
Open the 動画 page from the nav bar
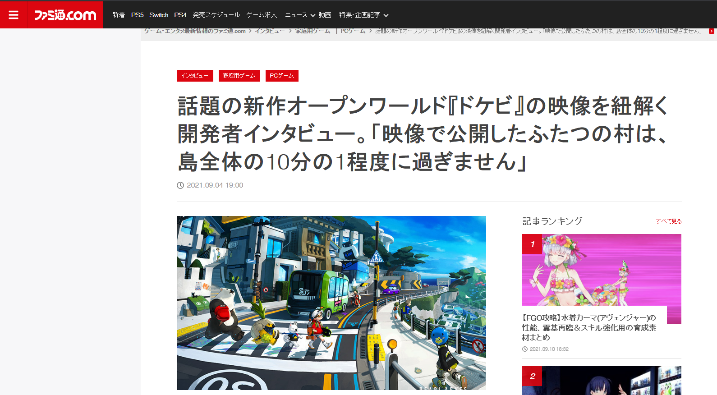(x=325, y=15)
